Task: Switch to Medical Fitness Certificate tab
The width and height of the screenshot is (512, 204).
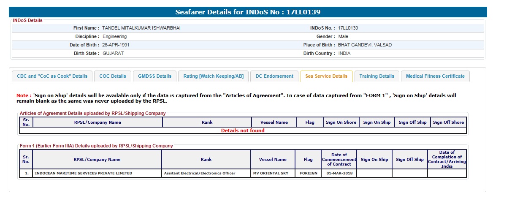Action: click(x=435, y=76)
